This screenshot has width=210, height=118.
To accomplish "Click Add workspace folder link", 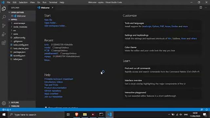I will pos(55,26).
